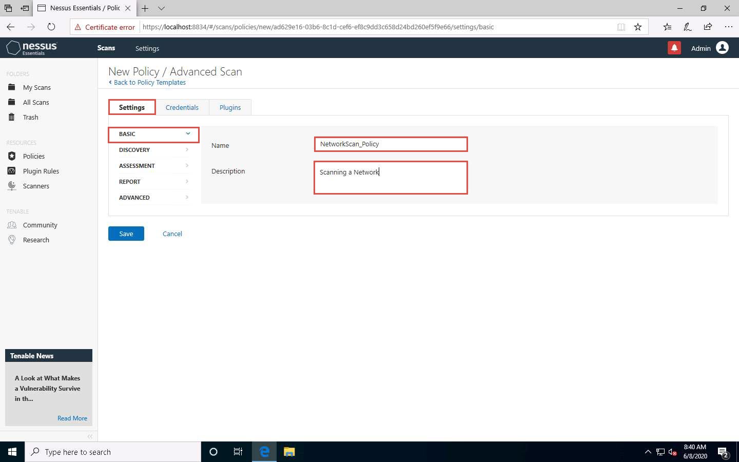The width and height of the screenshot is (739, 462).
Task: Open Task View on taskbar
Action: point(238,452)
